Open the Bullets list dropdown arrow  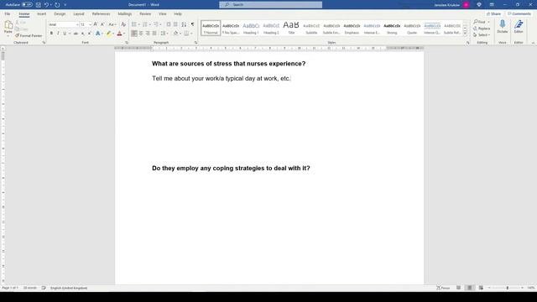point(138,24)
